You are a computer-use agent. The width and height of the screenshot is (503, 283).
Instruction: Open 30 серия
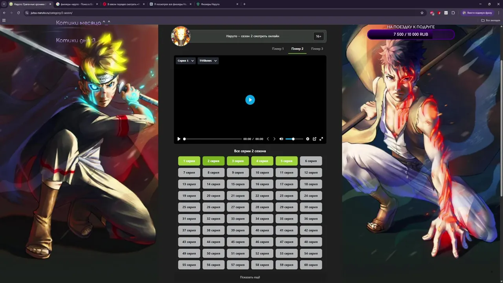pyautogui.click(x=311, y=207)
